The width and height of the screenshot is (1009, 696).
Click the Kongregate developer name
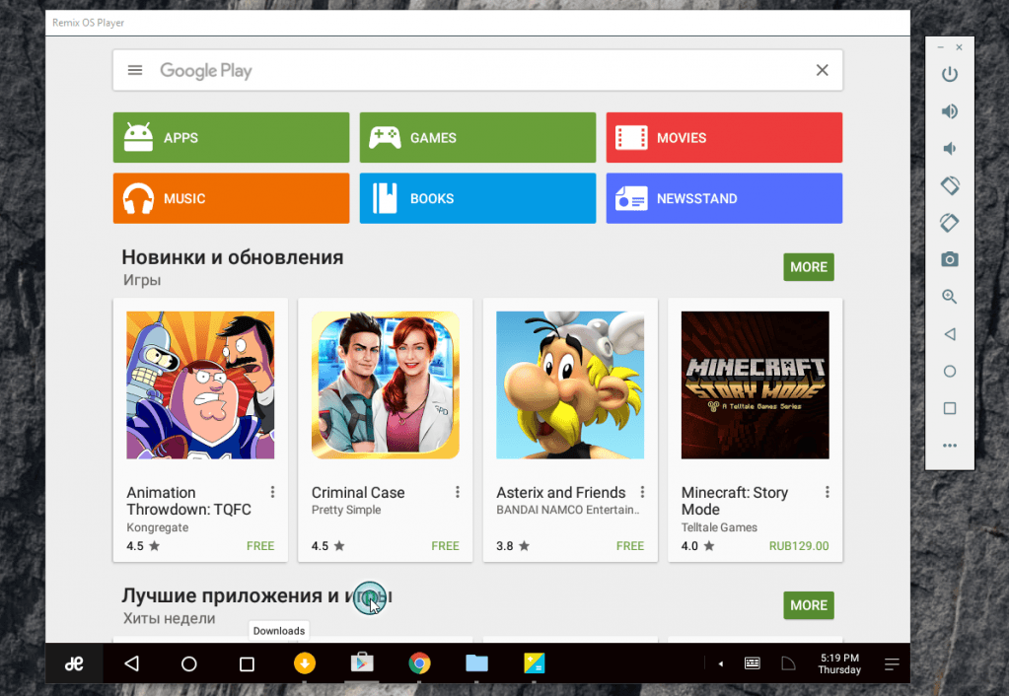(x=158, y=527)
